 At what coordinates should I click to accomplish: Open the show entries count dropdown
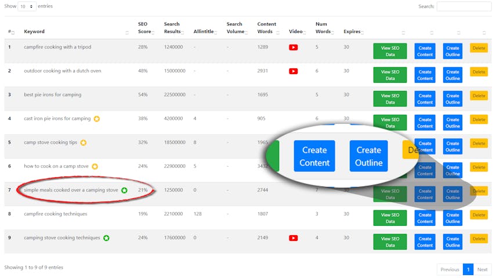(x=26, y=6)
